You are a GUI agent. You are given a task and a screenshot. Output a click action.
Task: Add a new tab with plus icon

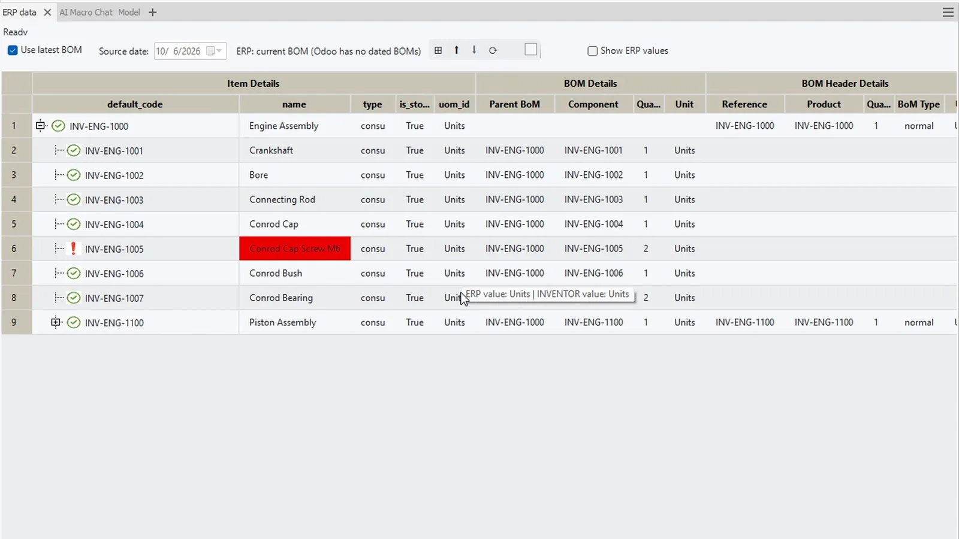152,12
